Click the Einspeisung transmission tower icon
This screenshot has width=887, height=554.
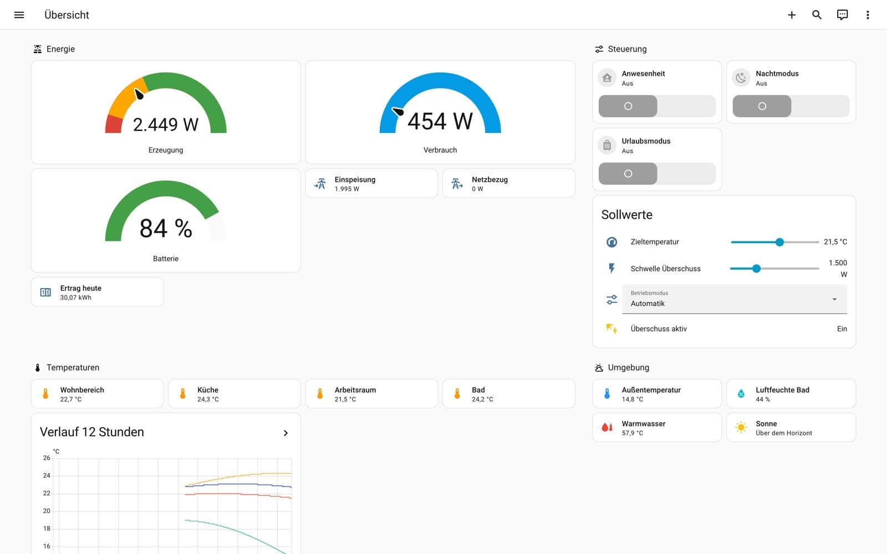pyautogui.click(x=320, y=183)
